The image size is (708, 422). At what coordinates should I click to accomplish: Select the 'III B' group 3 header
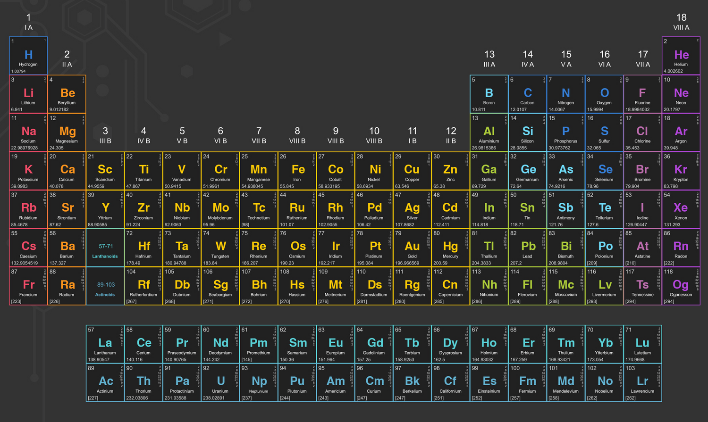105,136
